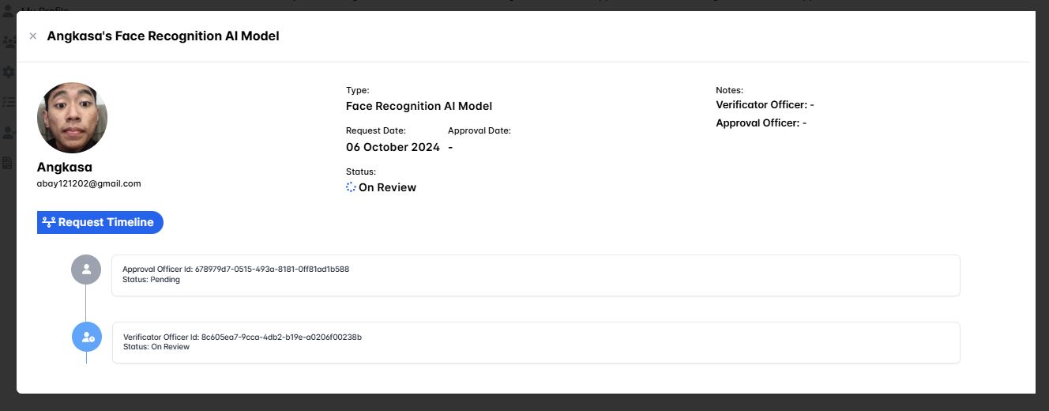This screenshot has width=1049, height=411.
Task: Open My Profile icon in the sidebar
Action: (8, 10)
